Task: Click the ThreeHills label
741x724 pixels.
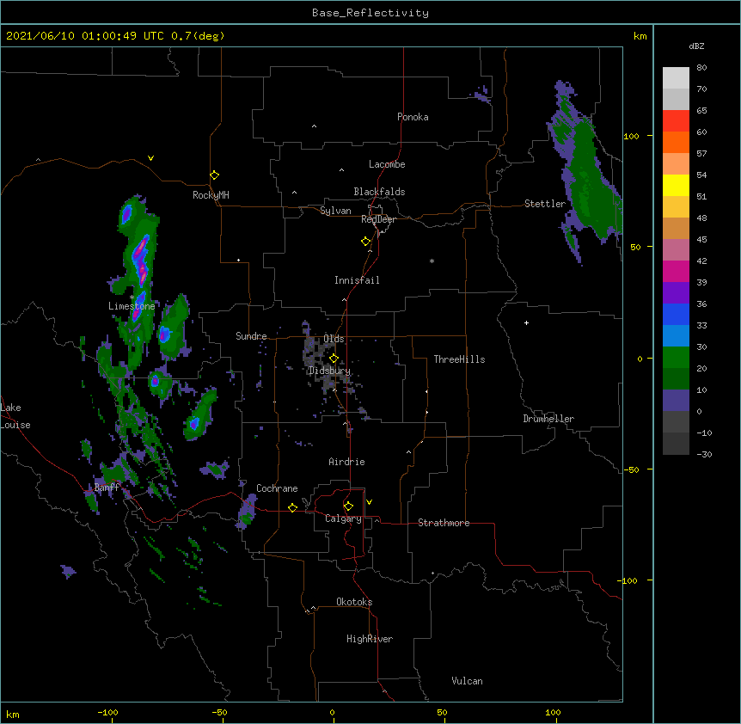Action: (x=459, y=359)
